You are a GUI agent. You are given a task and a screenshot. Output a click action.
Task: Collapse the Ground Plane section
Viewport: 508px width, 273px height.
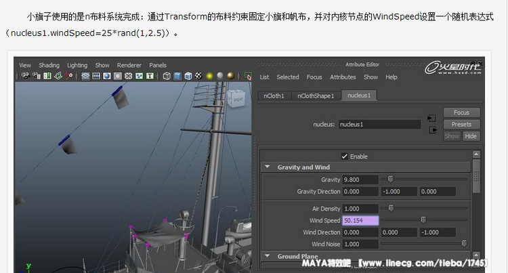click(x=268, y=257)
